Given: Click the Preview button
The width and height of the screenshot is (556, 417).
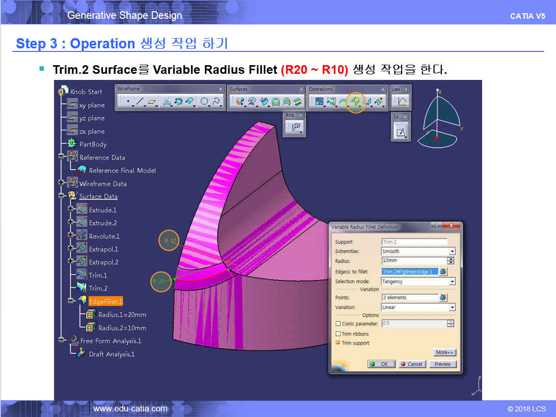Looking at the screenshot, I should point(442,364).
